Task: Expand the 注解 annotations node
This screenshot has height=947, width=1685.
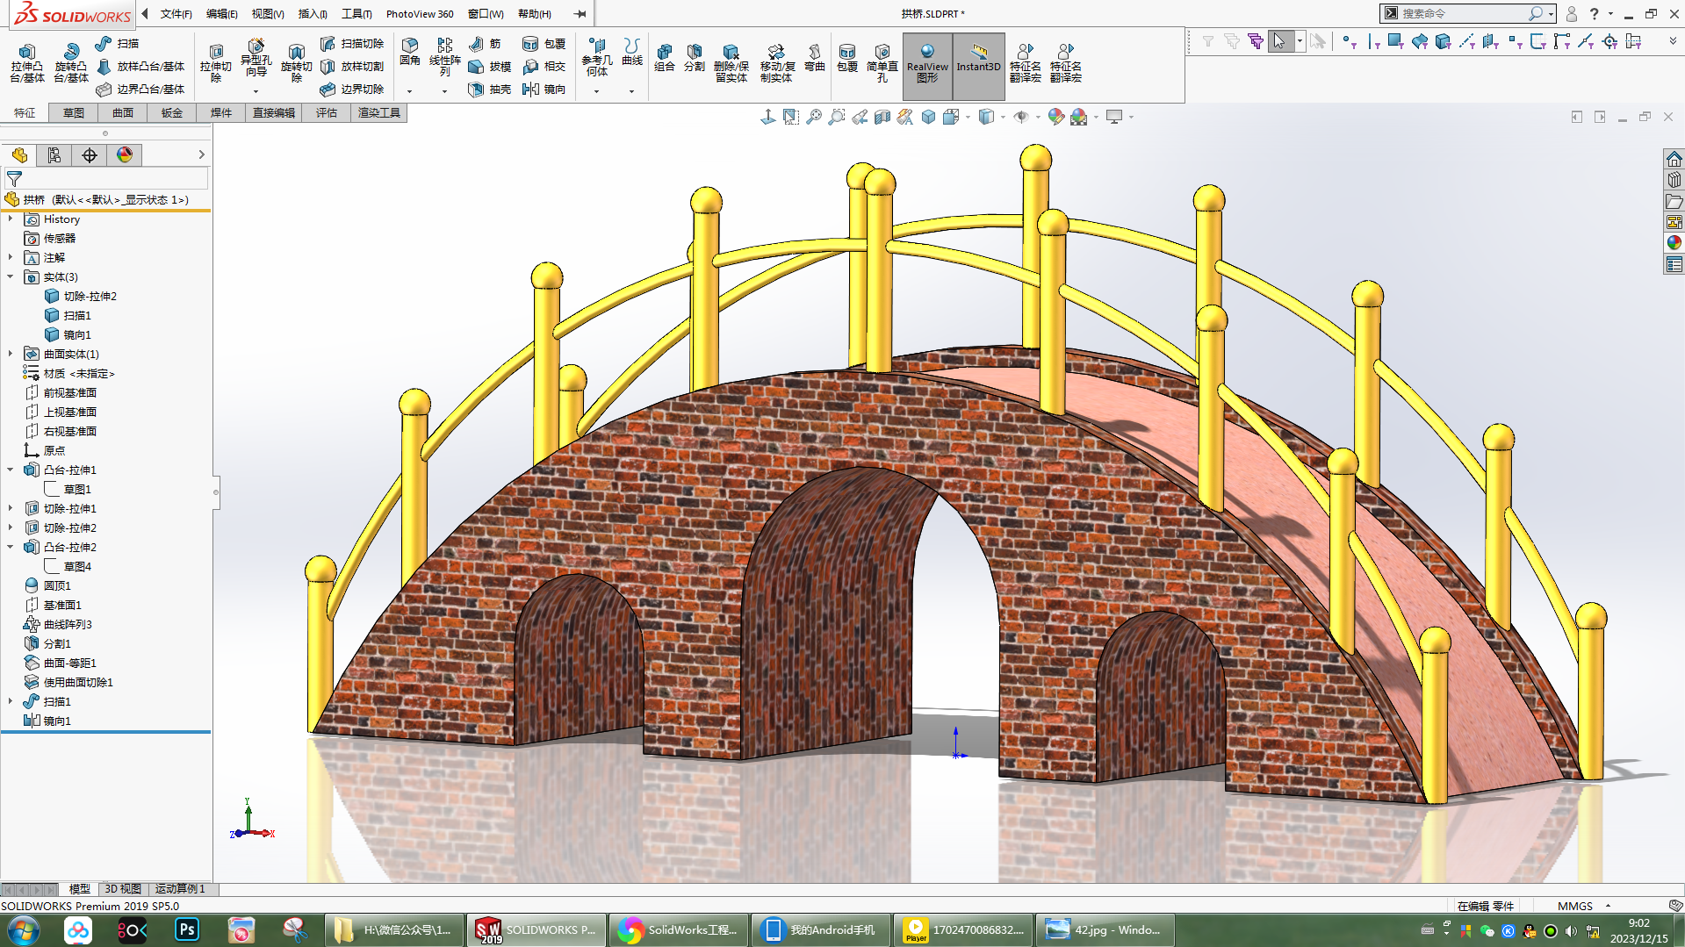Action: (11, 258)
